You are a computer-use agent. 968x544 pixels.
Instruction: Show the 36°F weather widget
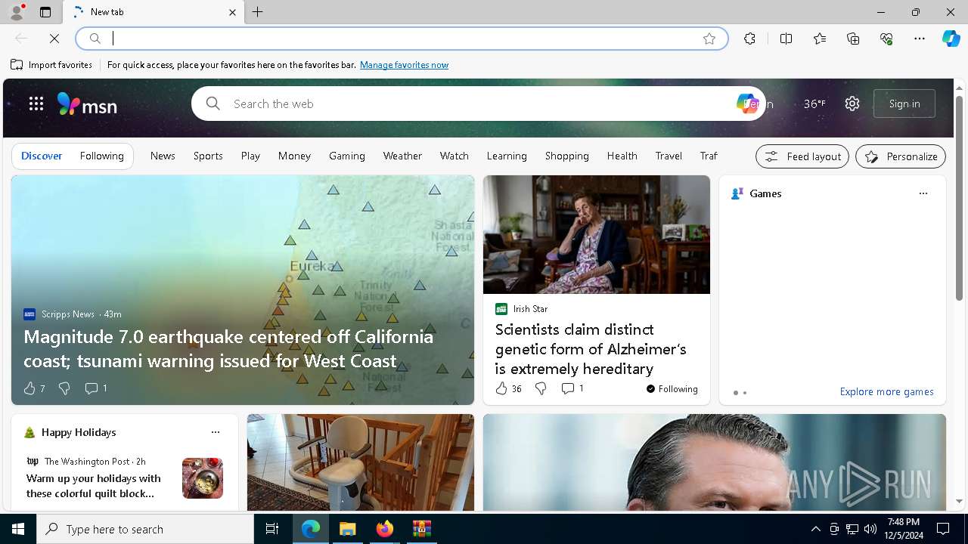click(x=814, y=104)
